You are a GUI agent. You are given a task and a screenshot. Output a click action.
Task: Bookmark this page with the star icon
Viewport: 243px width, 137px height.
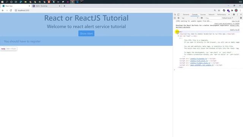[219, 10]
